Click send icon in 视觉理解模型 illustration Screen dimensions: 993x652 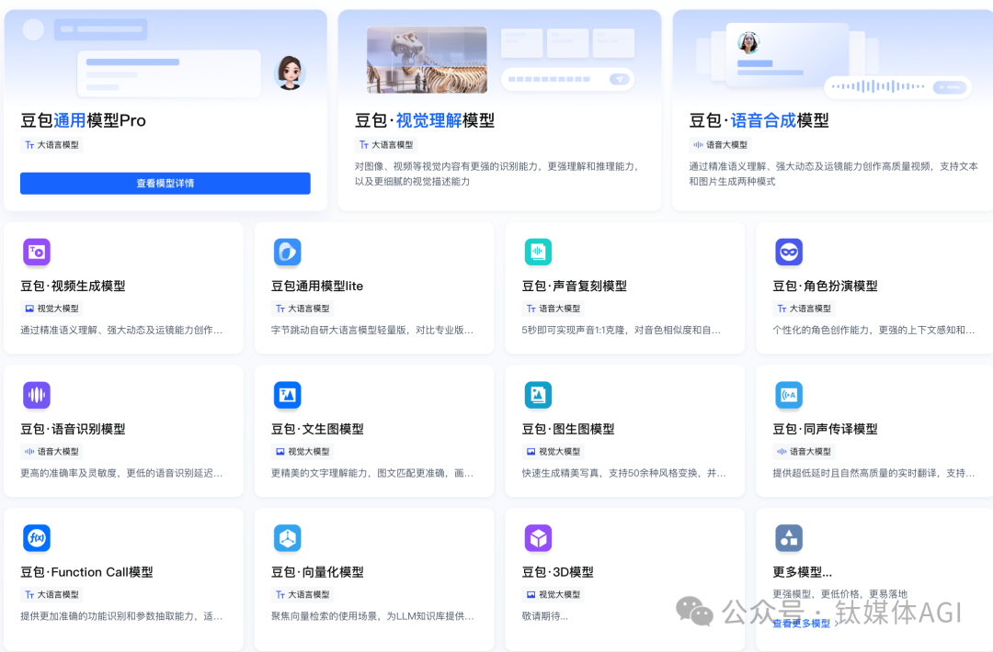point(619,79)
